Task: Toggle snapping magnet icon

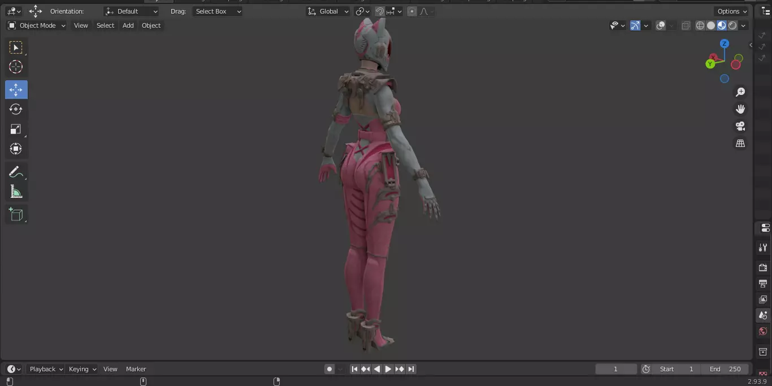Action: point(380,11)
